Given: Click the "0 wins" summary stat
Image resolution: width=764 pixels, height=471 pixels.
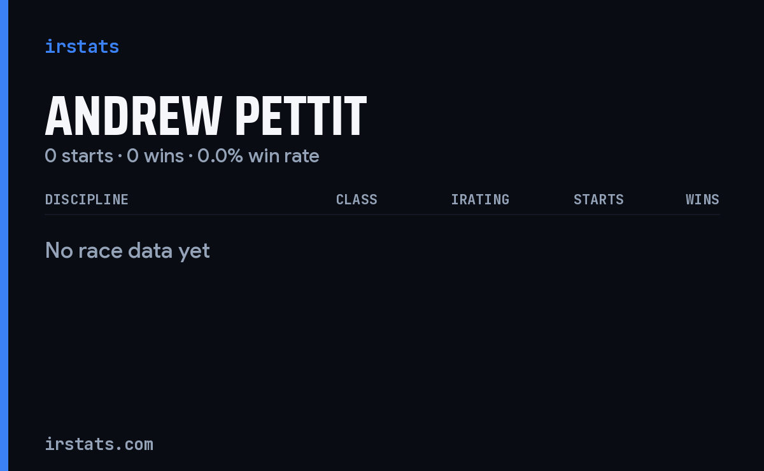Looking at the screenshot, I should tap(155, 156).
